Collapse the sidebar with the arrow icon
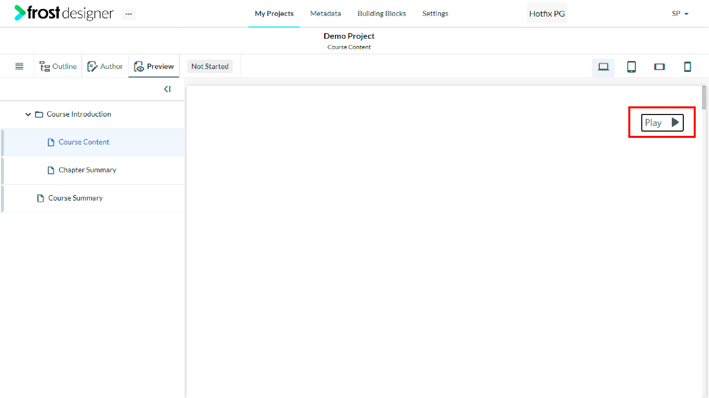The height and width of the screenshot is (398, 709). pos(167,89)
